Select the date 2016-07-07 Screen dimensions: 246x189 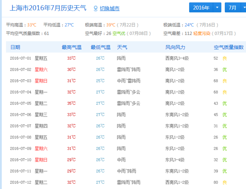(x=20, y=126)
